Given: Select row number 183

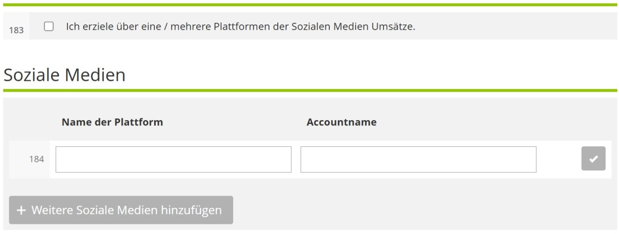Looking at the screenshot, I should (16, 30).
